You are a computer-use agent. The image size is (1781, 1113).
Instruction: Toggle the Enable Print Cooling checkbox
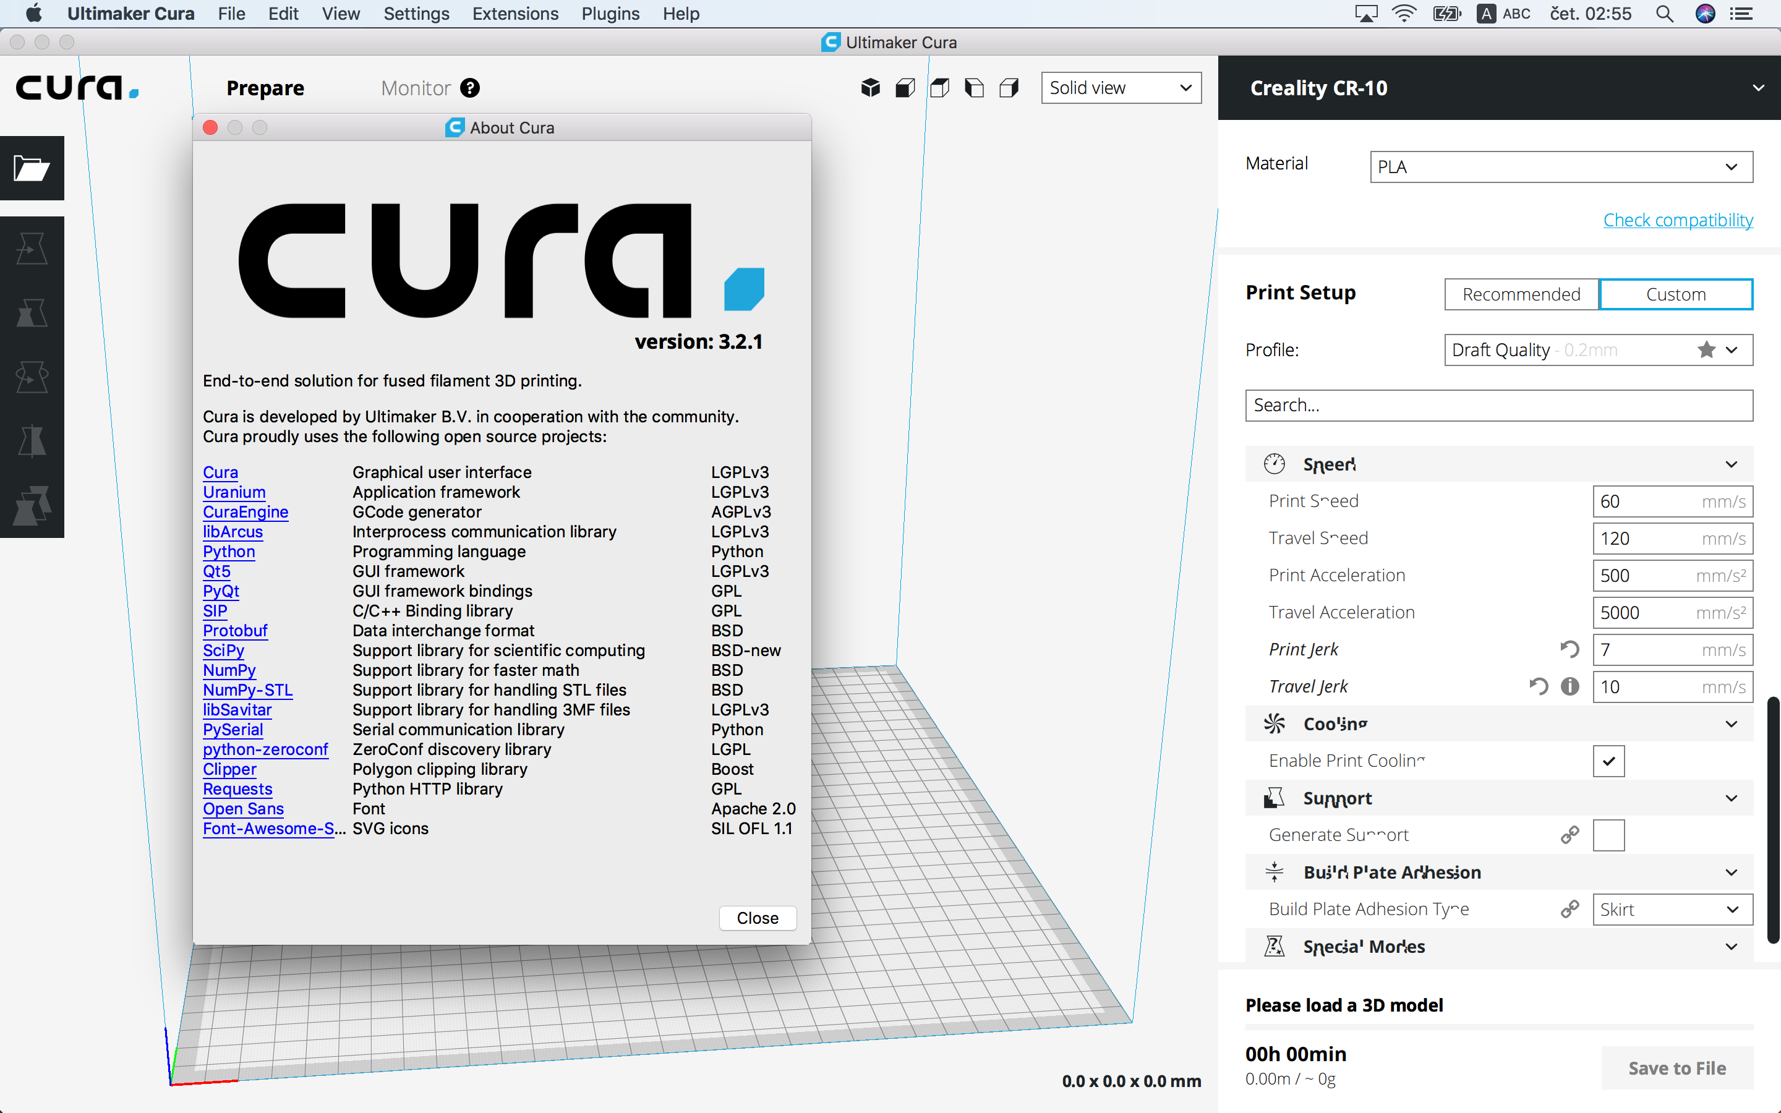[1608, 761]
